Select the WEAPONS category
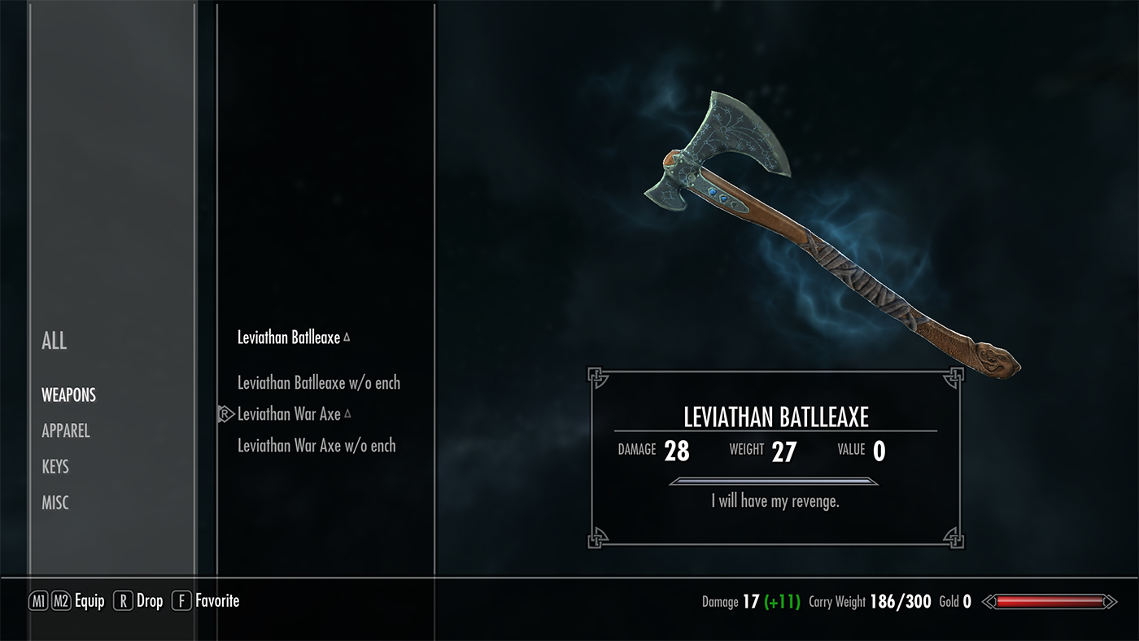The height and width of the screenshot is (641, 1139). tap(69, 395)
